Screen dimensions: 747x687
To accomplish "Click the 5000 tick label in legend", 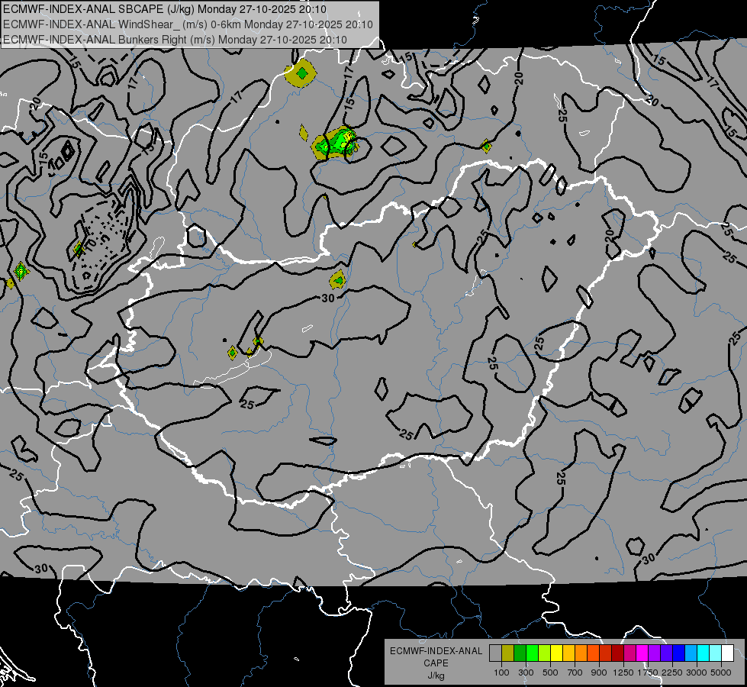I will coord(721,672).
